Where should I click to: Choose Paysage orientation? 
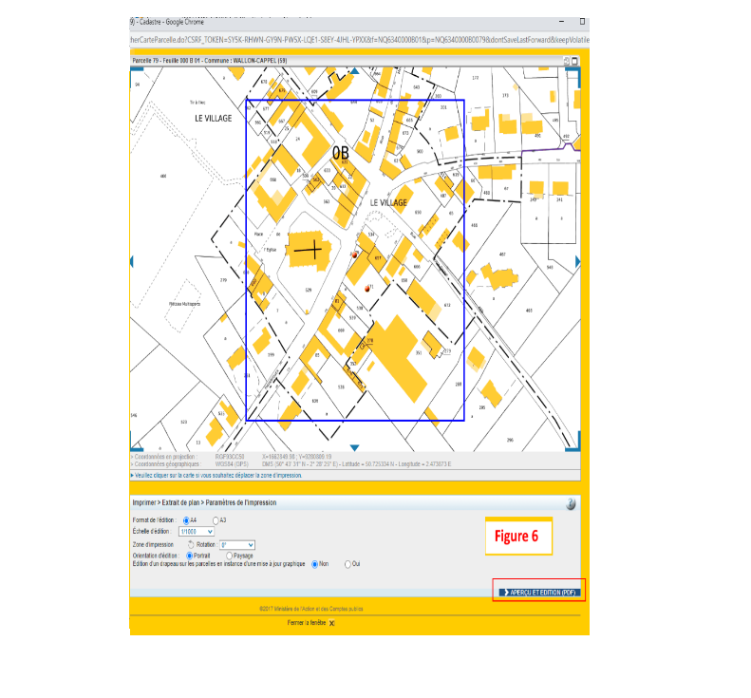click(x=229, y=556)
